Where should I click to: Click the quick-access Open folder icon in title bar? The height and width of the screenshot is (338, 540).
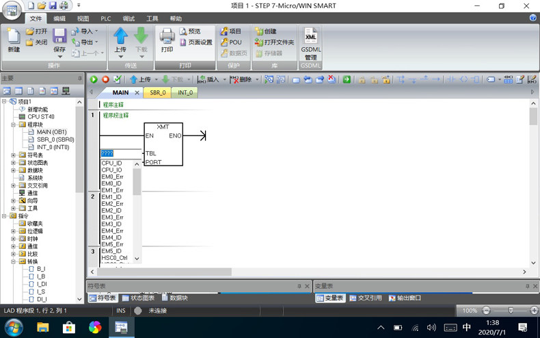click(x=42, y=5)
